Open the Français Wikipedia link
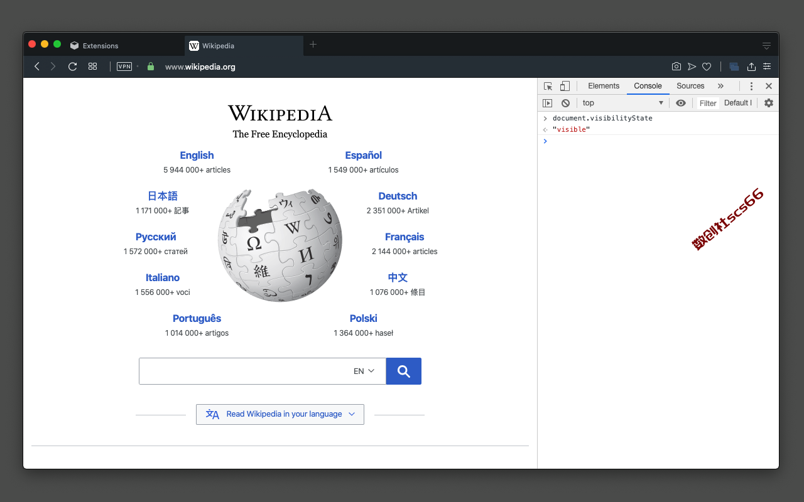The height and width of the screenshot is (502, 804). (405, 237)
